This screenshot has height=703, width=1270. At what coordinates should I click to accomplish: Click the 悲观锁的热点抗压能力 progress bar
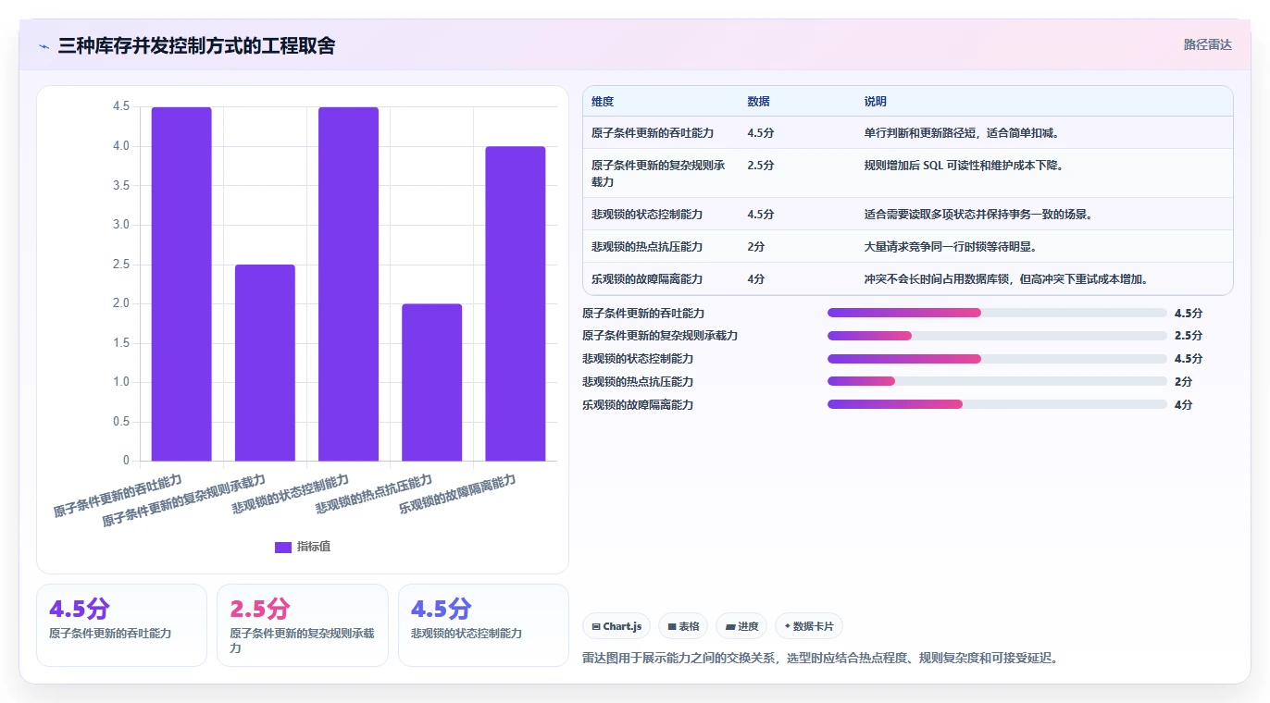pos(997,381)
